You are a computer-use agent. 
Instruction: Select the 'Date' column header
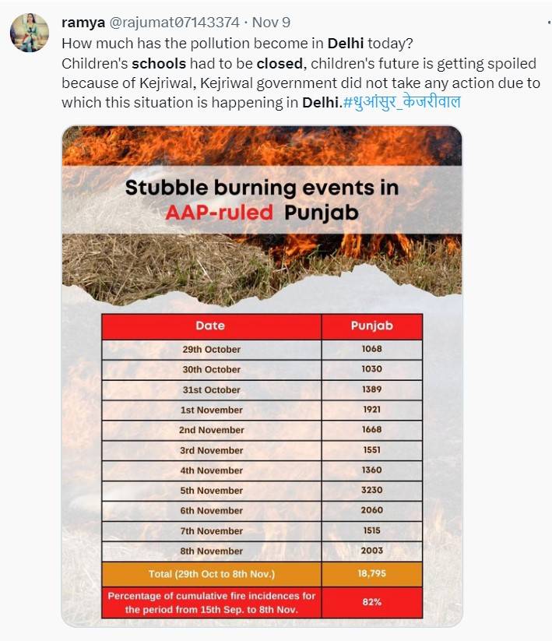point(210,326)
